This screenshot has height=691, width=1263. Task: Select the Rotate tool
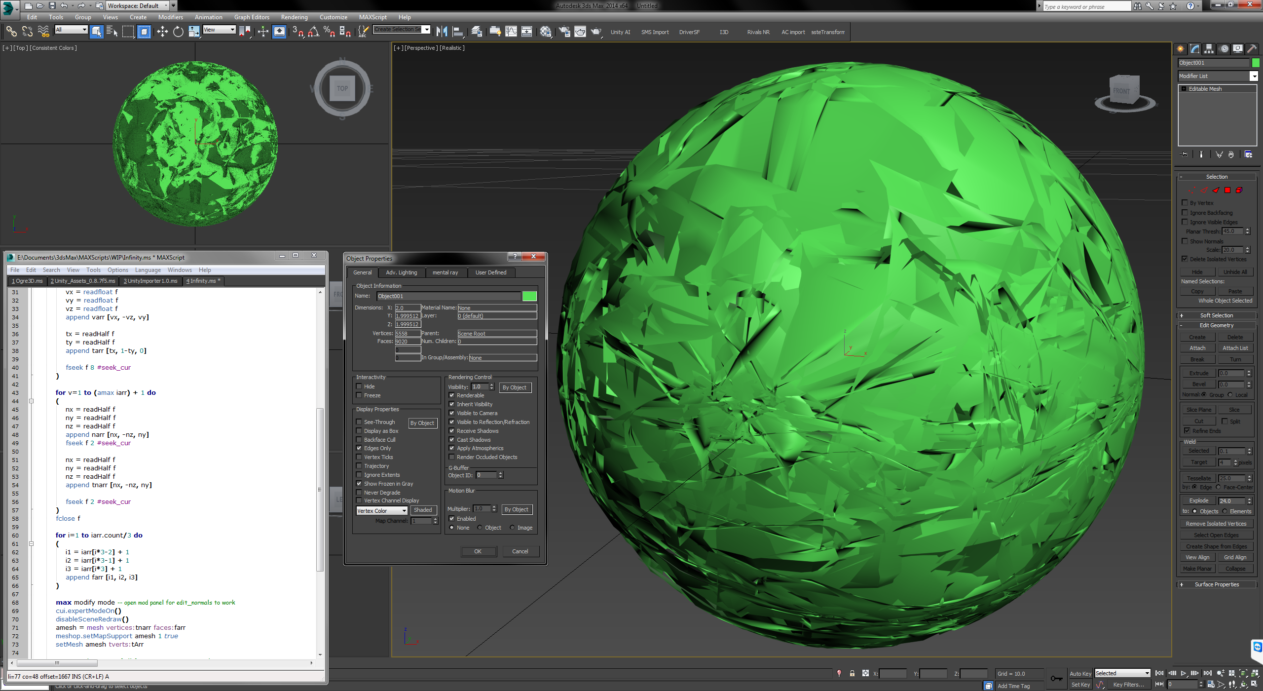(178, 32)
